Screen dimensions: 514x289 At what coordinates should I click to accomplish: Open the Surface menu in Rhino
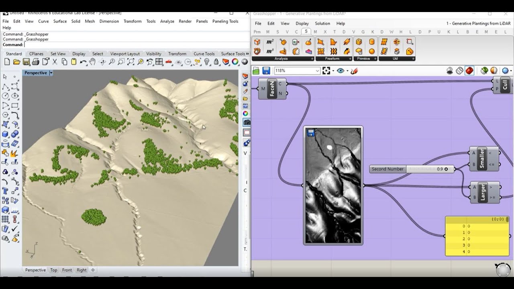[60, 21]
